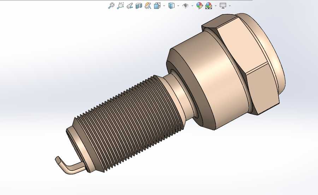Expand the Hide/Show Items dropdown arrow
The height and width of the screenshot is (195, 318).
[192, 6]
